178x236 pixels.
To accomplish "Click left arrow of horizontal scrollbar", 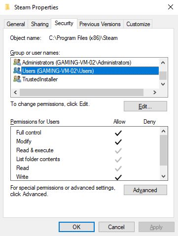I will [15, 93].
